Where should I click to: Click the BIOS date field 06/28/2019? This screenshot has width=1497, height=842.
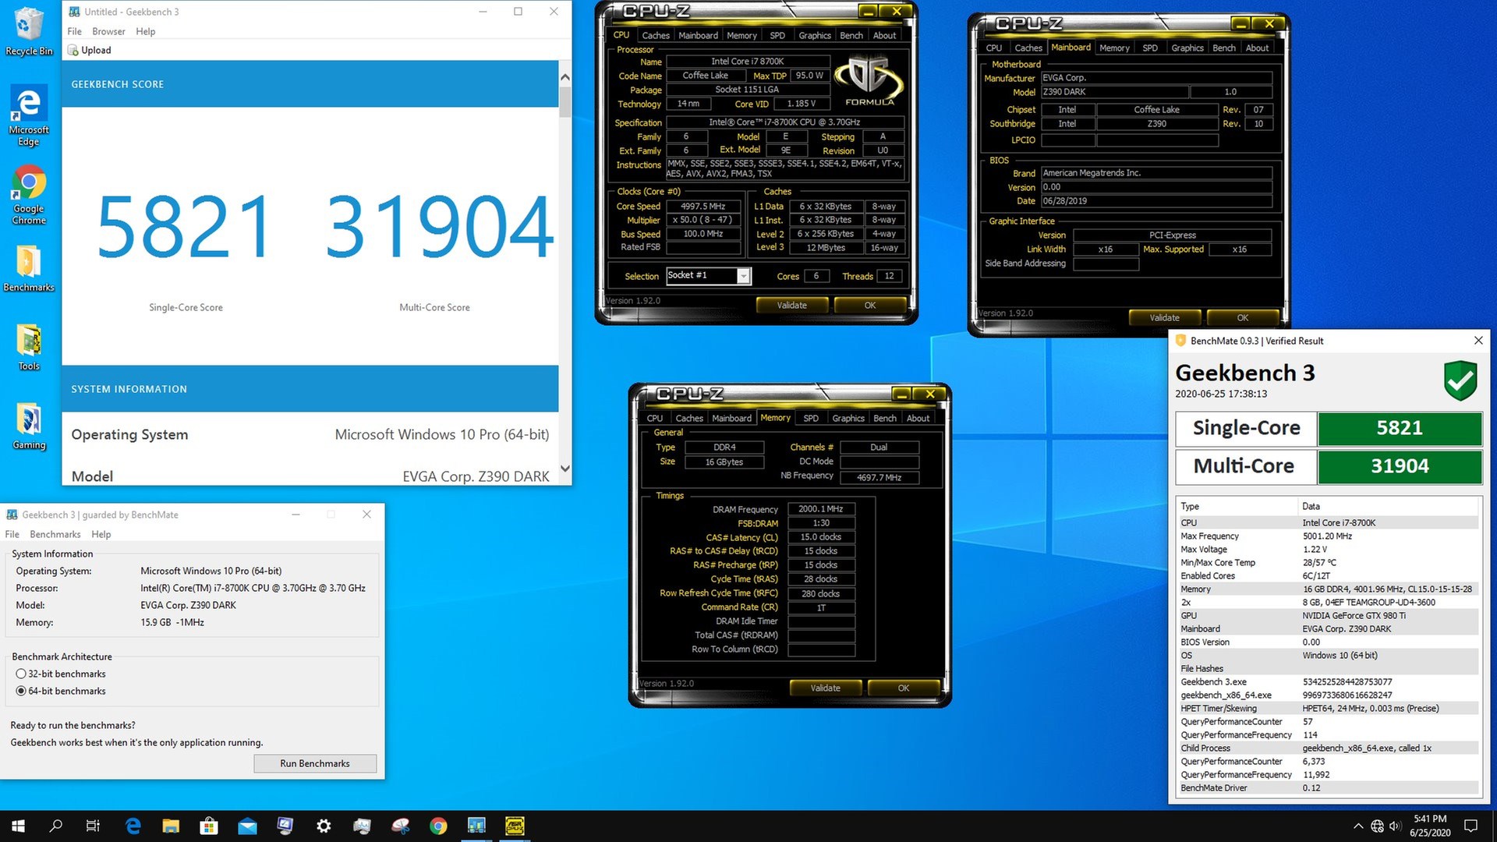click(1156, 200)
